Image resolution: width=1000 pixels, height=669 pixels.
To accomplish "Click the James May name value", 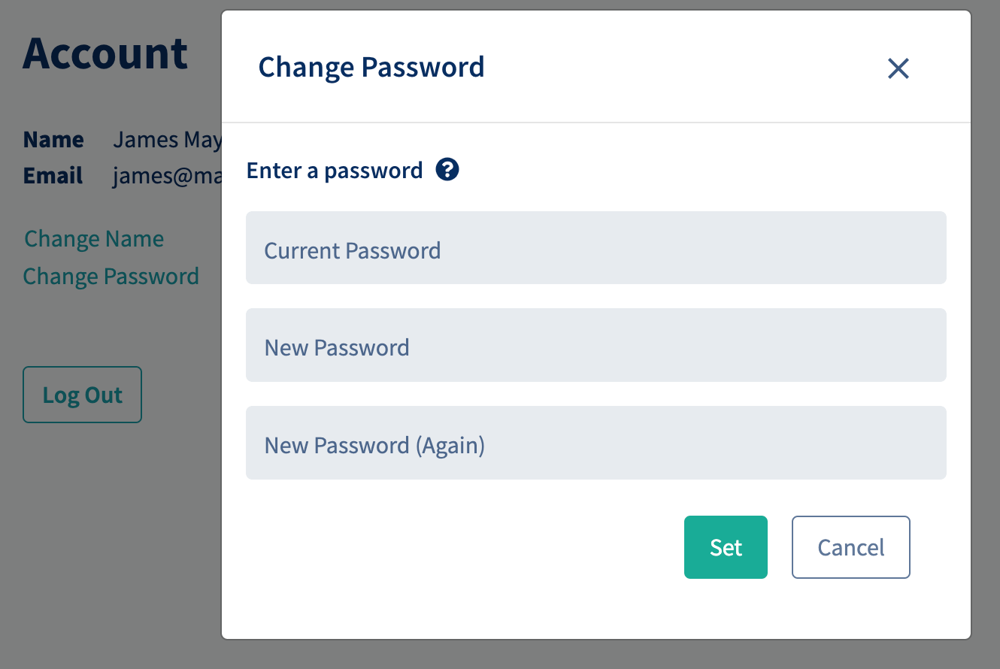I will [167, 140].
